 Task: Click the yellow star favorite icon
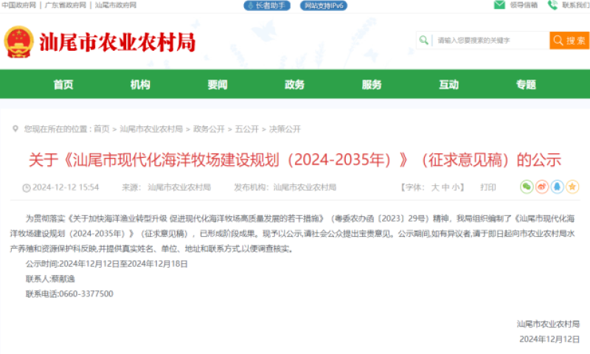pyautogui.click(x=572, y=187)
